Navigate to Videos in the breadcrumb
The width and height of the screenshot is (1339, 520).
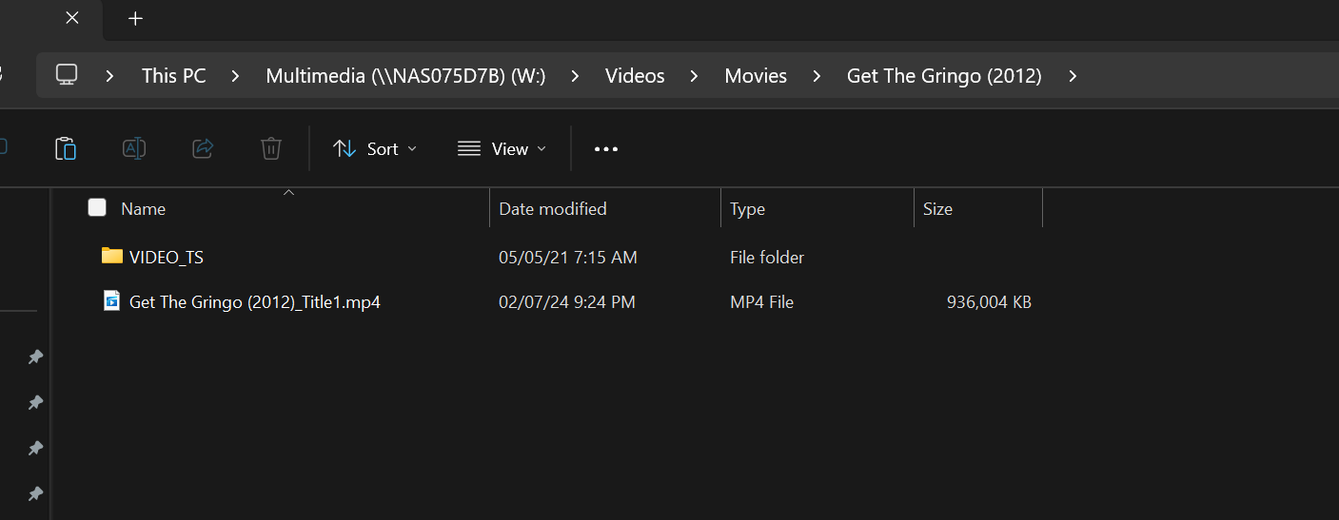point(635,76)
